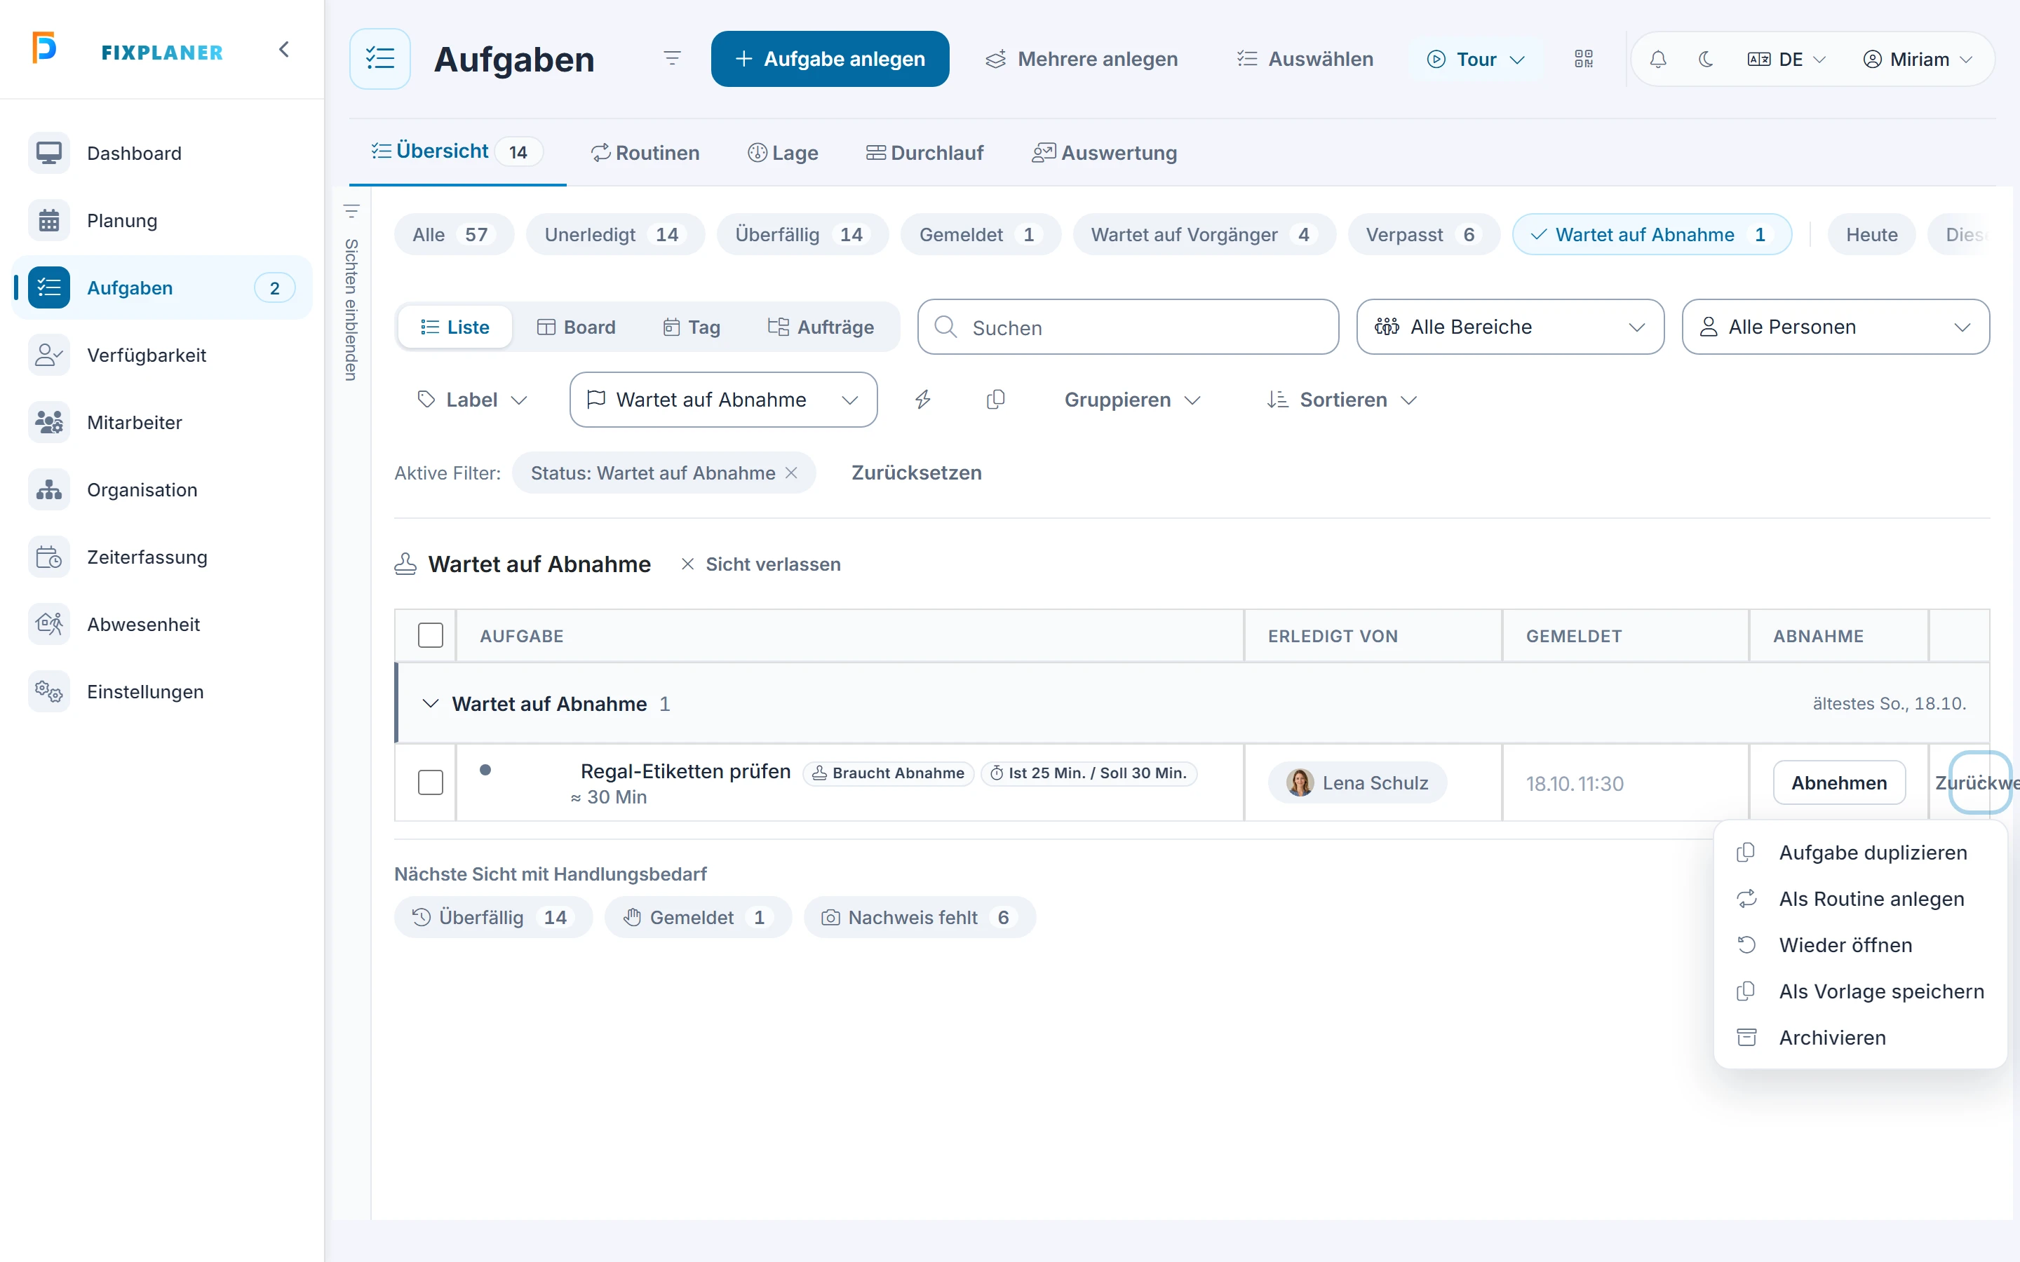Click the task list icon next to Aufgaben heading

pyautogui.click(x=379, y=58)
